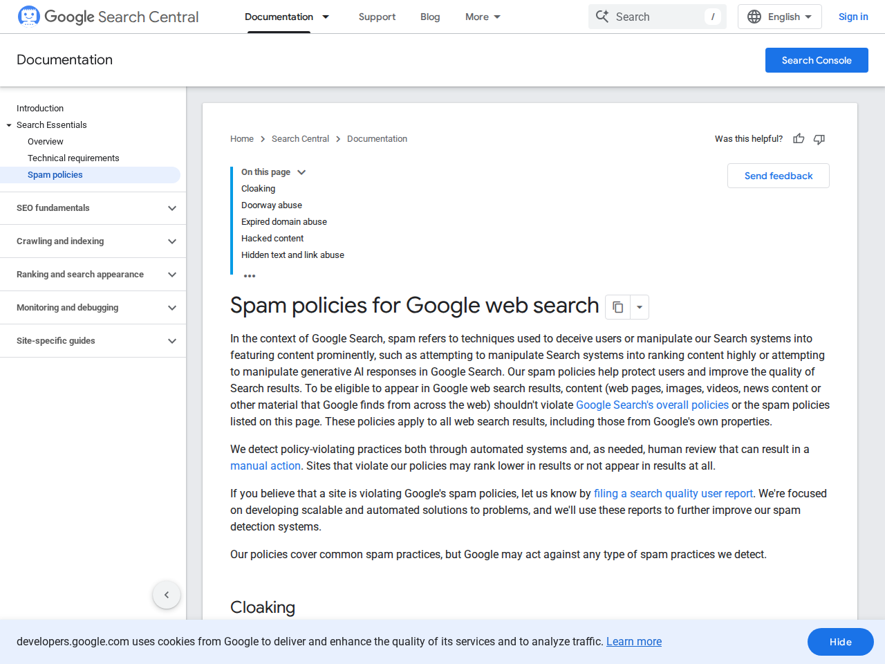Viewport: 885px width, 664px height.
Task: Jump to Hacked content in page contents
Action: point(272,239)
